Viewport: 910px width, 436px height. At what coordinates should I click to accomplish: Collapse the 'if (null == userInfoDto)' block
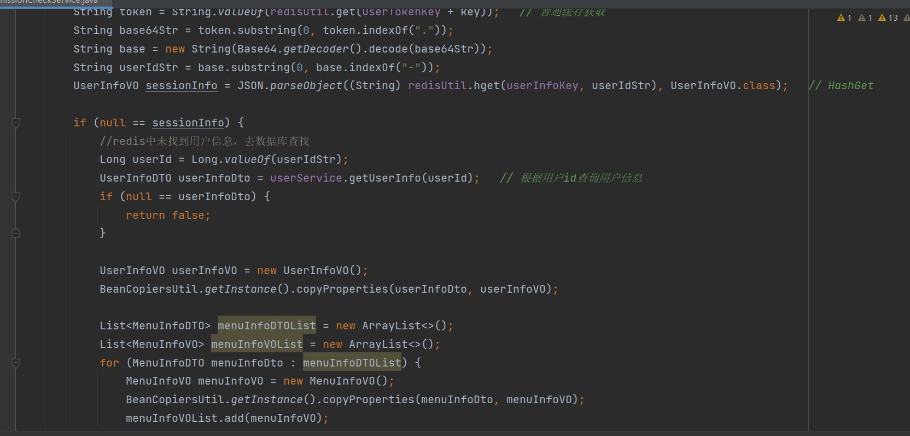tap(16, 196)
